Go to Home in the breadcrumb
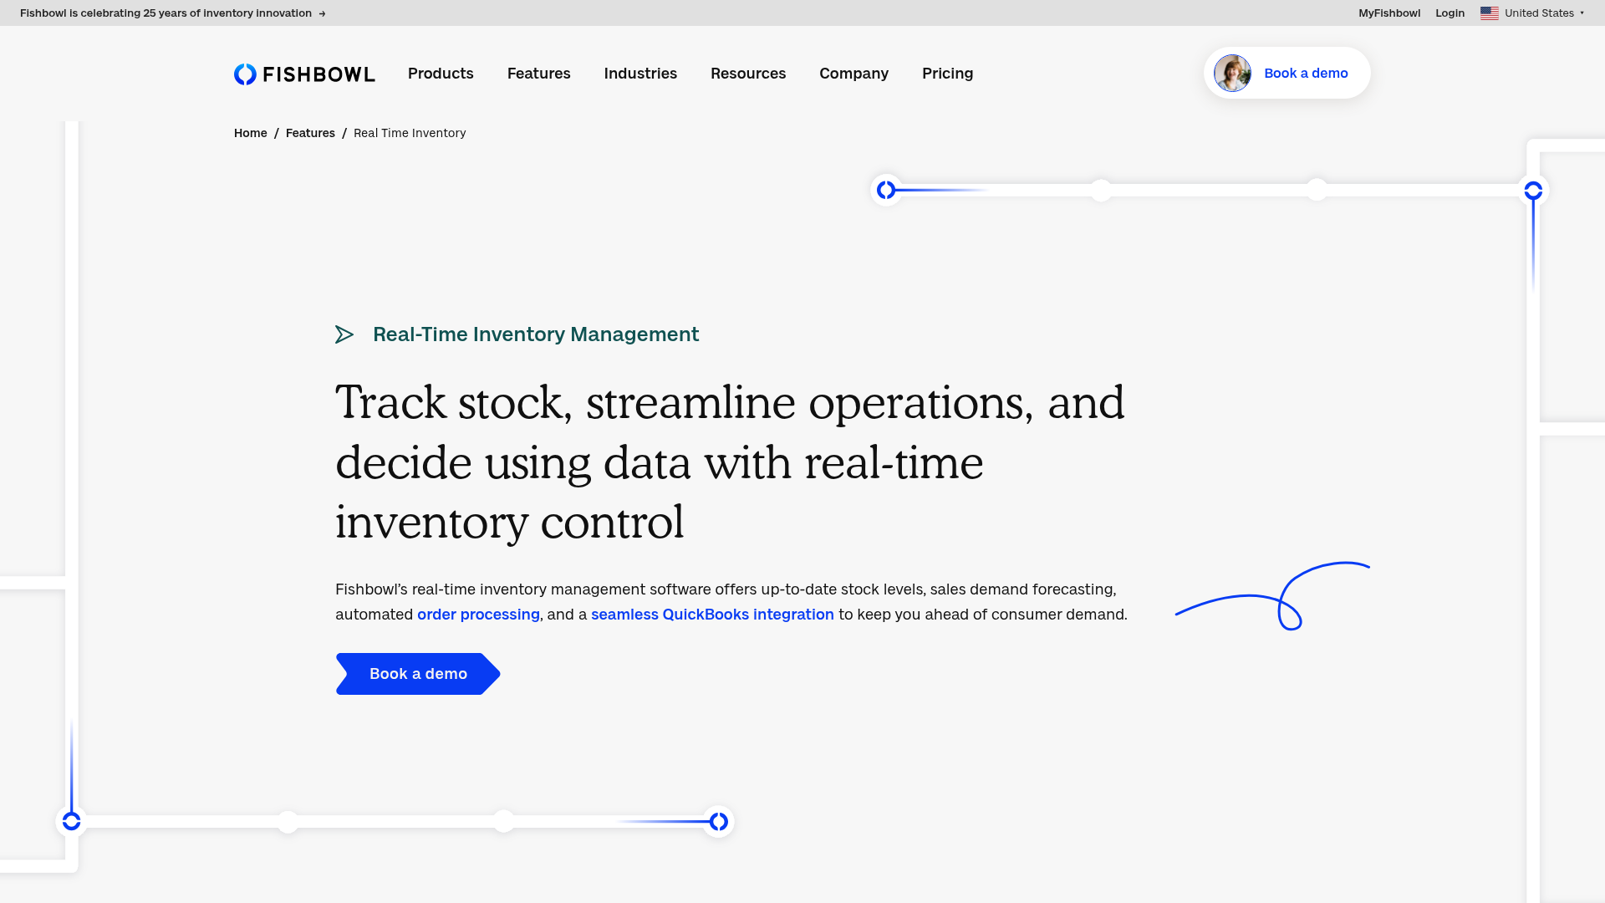This screenshot has width=1605, height=903. pyautogui.click(x=250, y=133)
